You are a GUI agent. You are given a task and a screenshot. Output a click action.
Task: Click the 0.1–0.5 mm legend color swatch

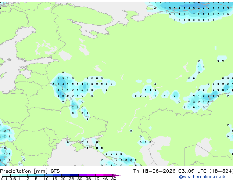click(x=6, y=175)
